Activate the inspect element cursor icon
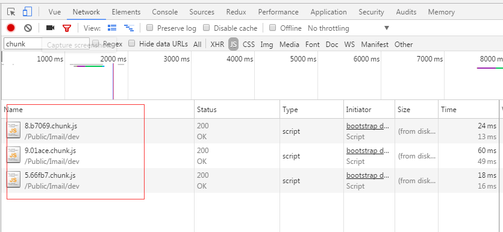Viewport: 503px width, 232px height. click(x=11, y=12)
